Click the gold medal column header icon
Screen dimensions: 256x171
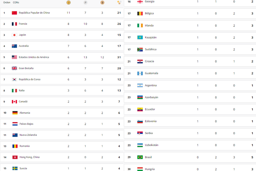[x=69, y=3]
